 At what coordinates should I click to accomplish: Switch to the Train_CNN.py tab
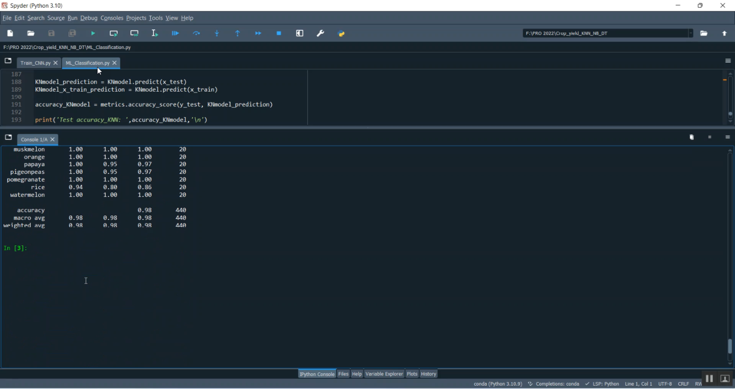[x=35, y=63]
